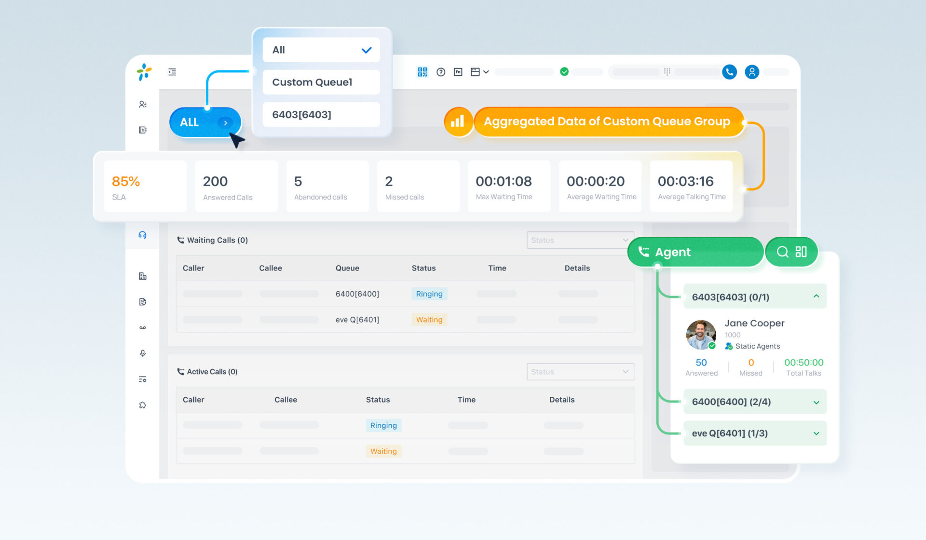
Task: Open Waiting Calls Status dropdown
Action: click(x=580, y=240)
